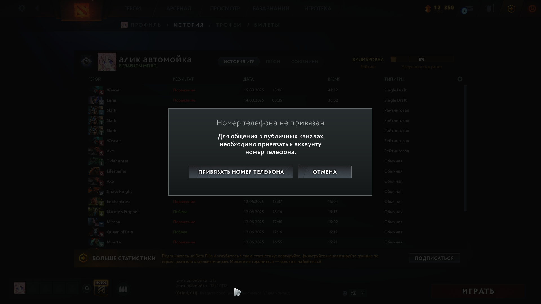Click the power quit icon

[x=532, y=8]
